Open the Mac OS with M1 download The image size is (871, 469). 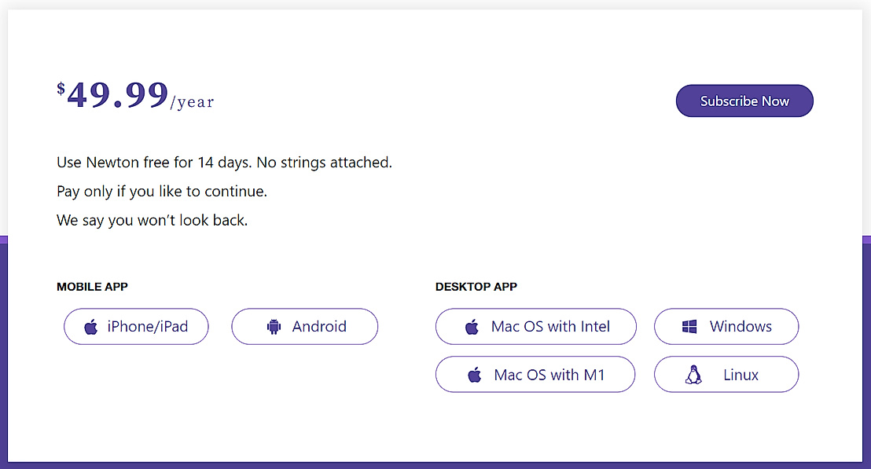pos(549,376)
